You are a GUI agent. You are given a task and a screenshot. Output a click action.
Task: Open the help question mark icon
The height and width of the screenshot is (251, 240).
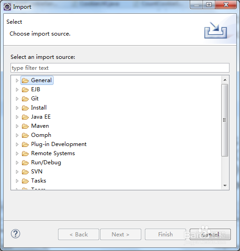click(x=16, y=234)
